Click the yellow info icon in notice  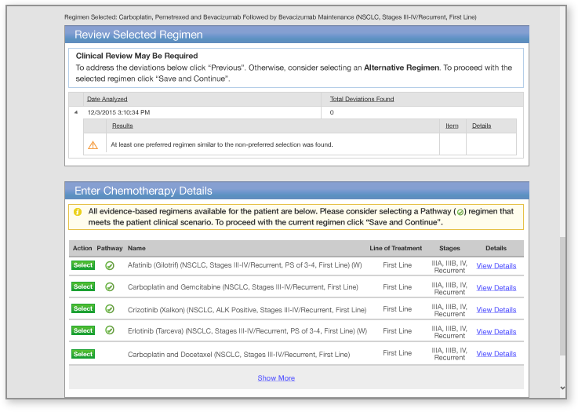click(x=78, y=211)
